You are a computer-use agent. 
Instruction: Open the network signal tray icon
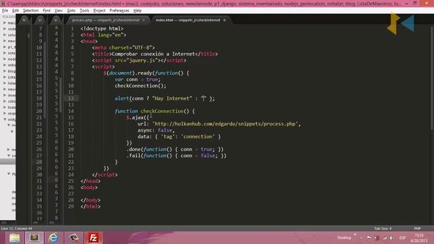point(384,238)
